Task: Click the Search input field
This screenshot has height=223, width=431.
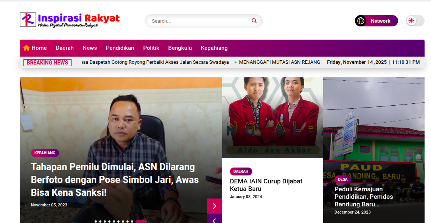Action: tap(199, 21)
